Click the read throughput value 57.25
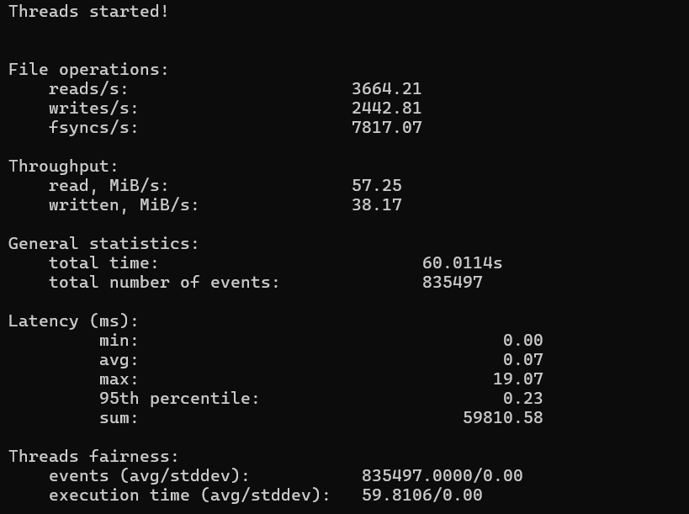Screen dimensions: 689x514 pos(377,185)
